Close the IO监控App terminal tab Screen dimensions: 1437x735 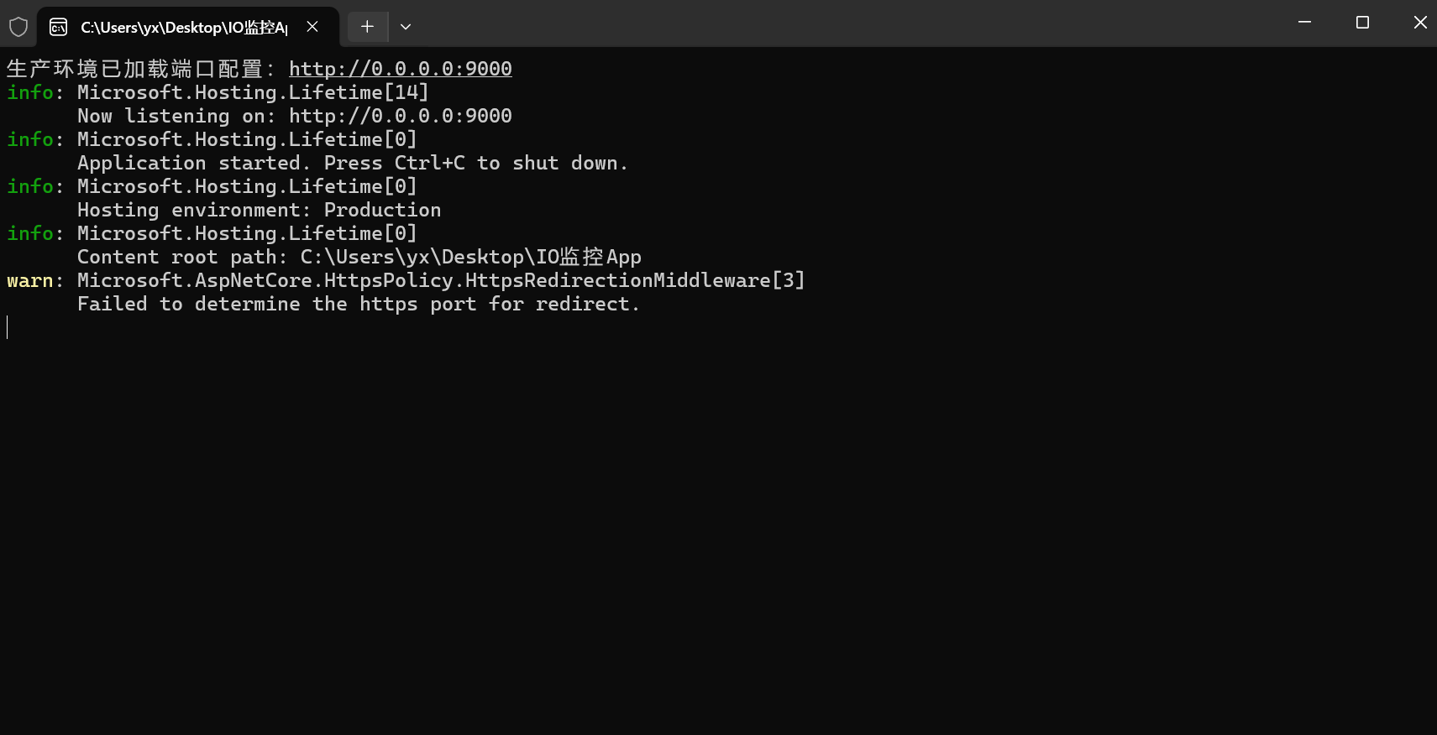(312, 27)
